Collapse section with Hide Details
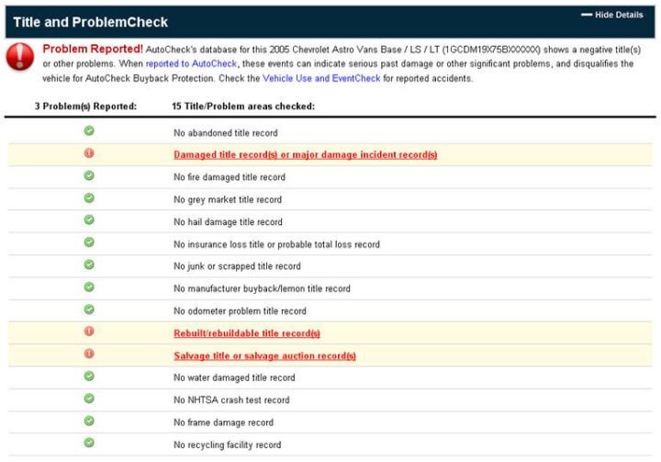Viewport: 661px width, 462px height. coord(612,15)
